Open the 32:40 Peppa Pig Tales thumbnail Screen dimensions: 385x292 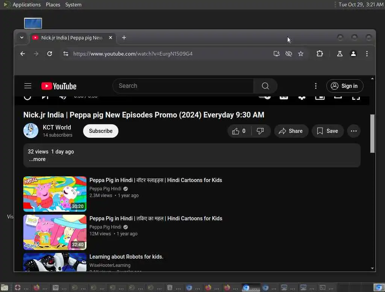[55, 232]
